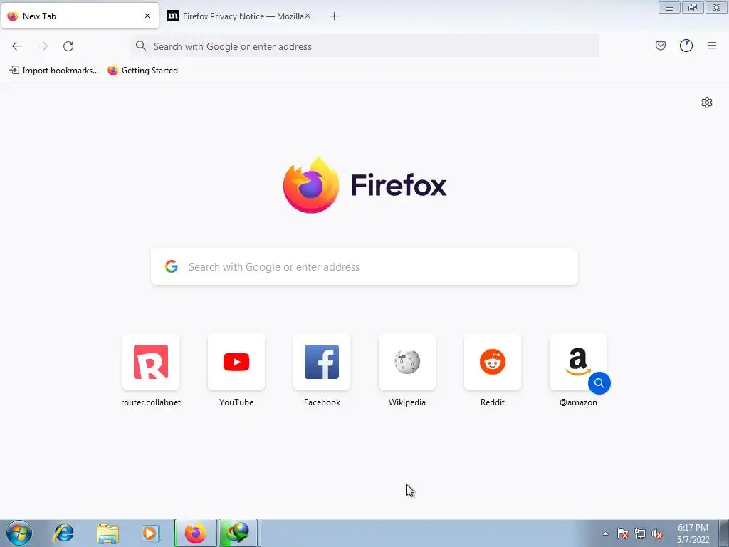Open the Windows Start menu

19,533
